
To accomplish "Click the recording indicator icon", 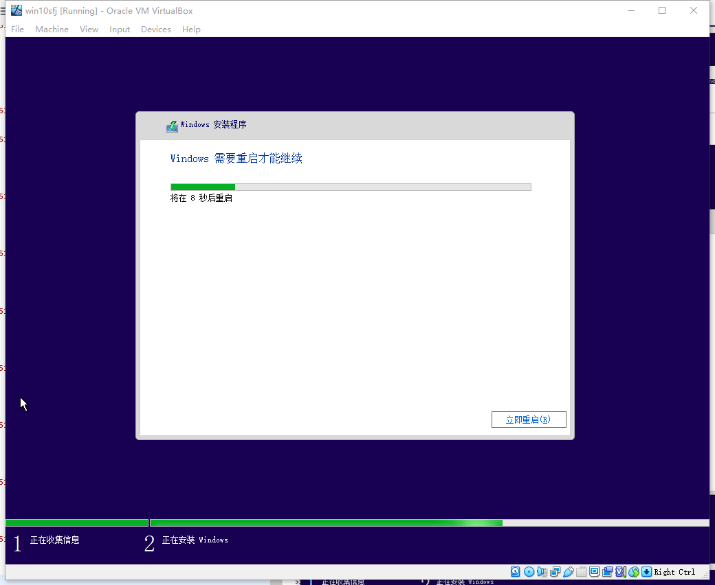I will coord(607,572).
